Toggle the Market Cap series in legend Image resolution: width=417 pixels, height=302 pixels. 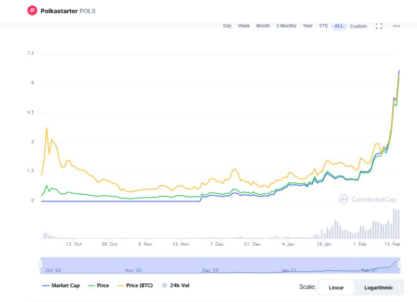tap(60, 285)
